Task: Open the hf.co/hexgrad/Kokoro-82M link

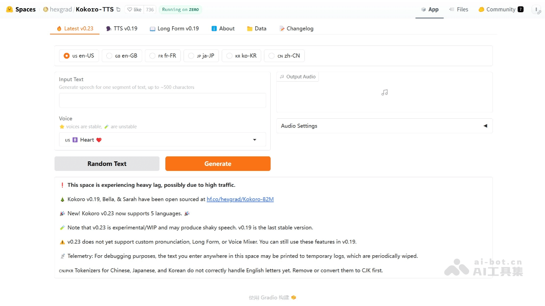Action: [x=240, y=199]
